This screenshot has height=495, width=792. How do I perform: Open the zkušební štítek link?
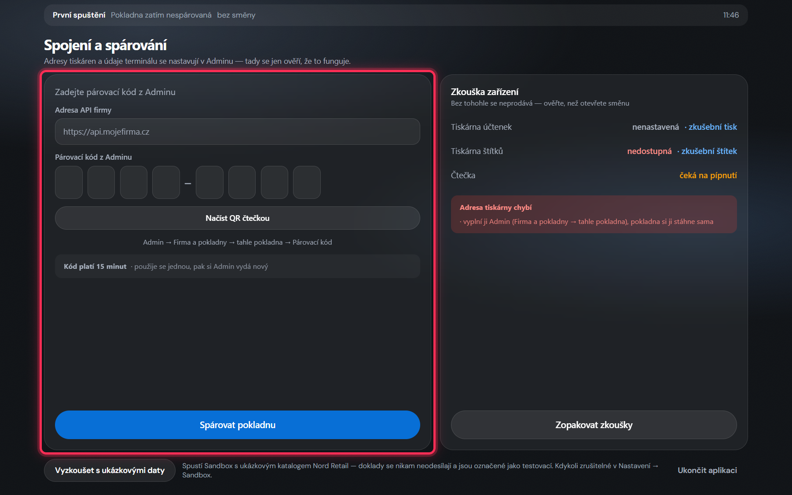coord(709,151)
